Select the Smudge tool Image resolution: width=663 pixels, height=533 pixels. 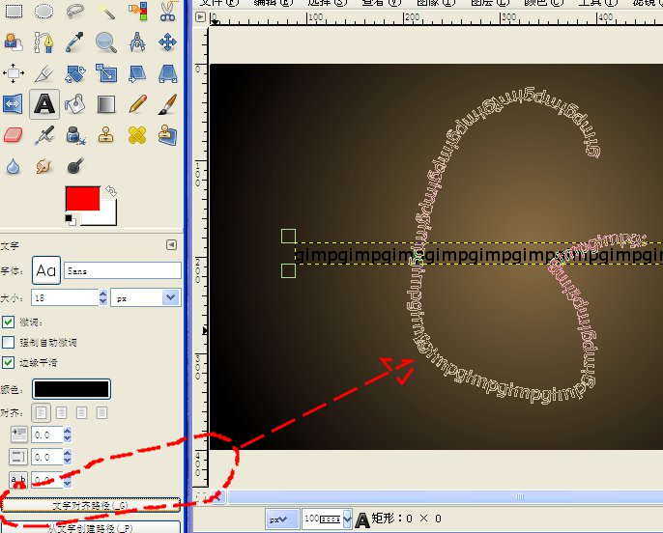44,166
